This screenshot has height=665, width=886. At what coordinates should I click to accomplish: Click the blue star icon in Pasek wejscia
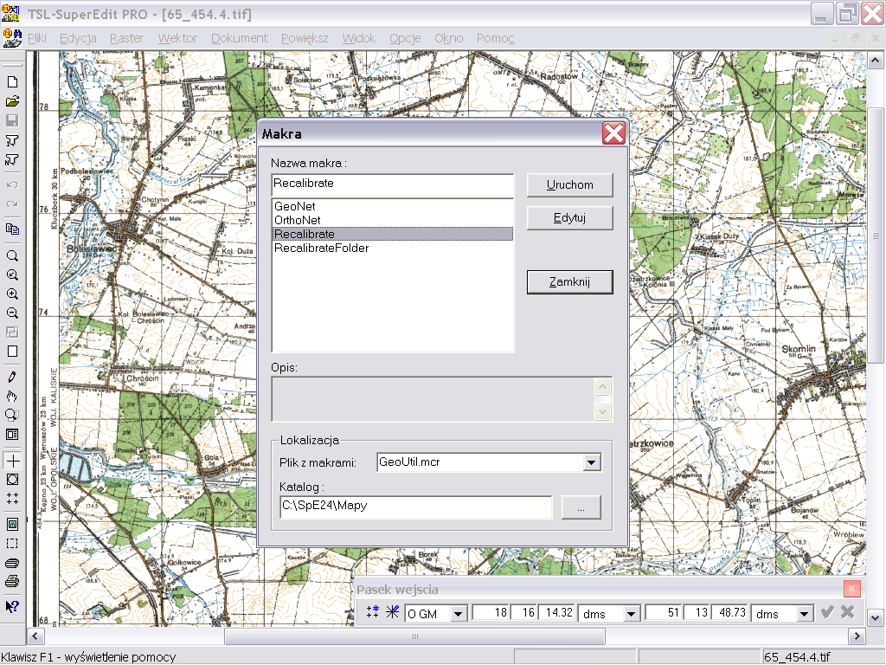click(x=393, y=613)
